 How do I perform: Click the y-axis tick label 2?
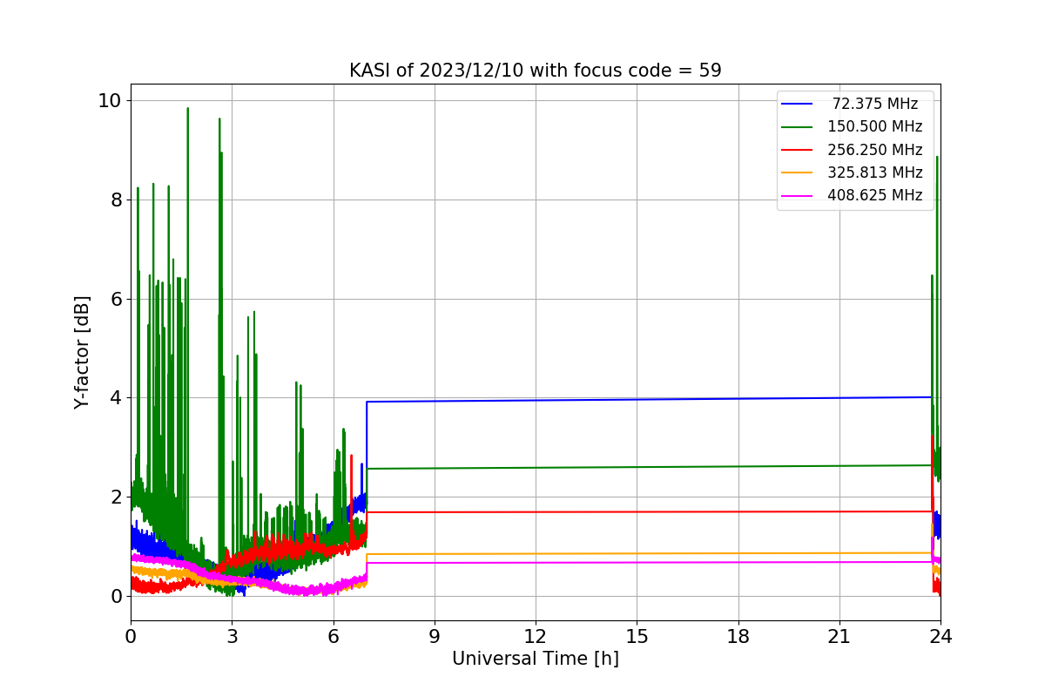(116, 497)
